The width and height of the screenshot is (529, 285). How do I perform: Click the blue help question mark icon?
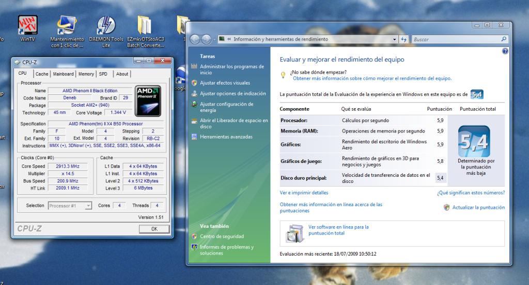pyautogui.click(x=505, y=51)
